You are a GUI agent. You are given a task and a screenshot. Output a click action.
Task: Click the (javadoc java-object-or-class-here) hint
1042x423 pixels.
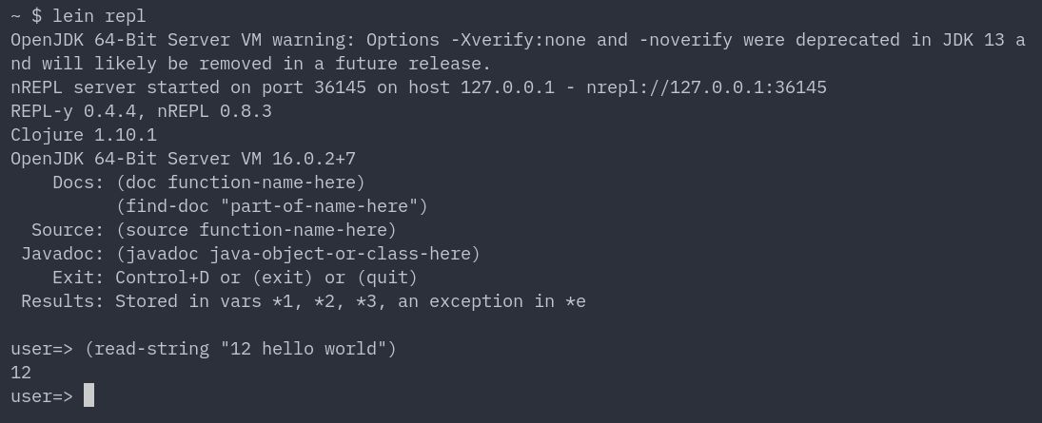pos(298,254)
